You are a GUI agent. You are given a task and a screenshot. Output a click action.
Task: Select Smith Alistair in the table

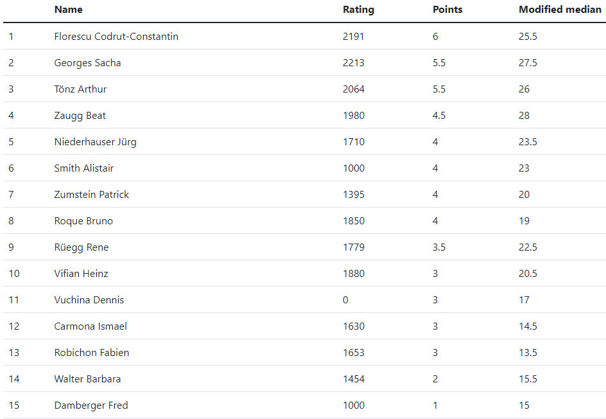click(84, 168)
